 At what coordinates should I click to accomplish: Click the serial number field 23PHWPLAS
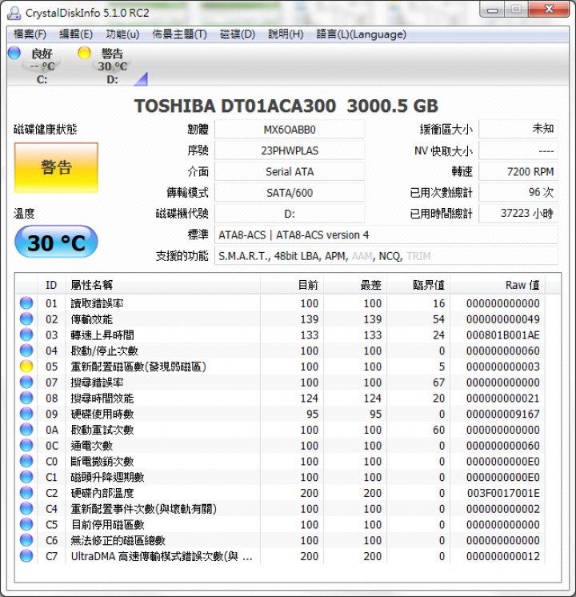[290, 150]
